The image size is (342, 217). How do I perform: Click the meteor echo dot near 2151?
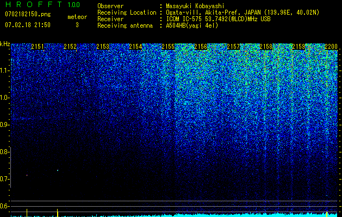pyautogui.click(x=27, y=175)
